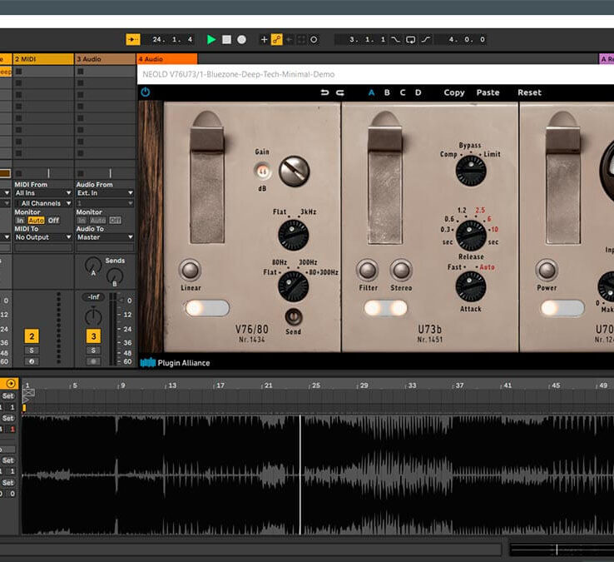Click track 3 pan knob
Viewport: 614px width, 562px height.
[x=93, y=316]
